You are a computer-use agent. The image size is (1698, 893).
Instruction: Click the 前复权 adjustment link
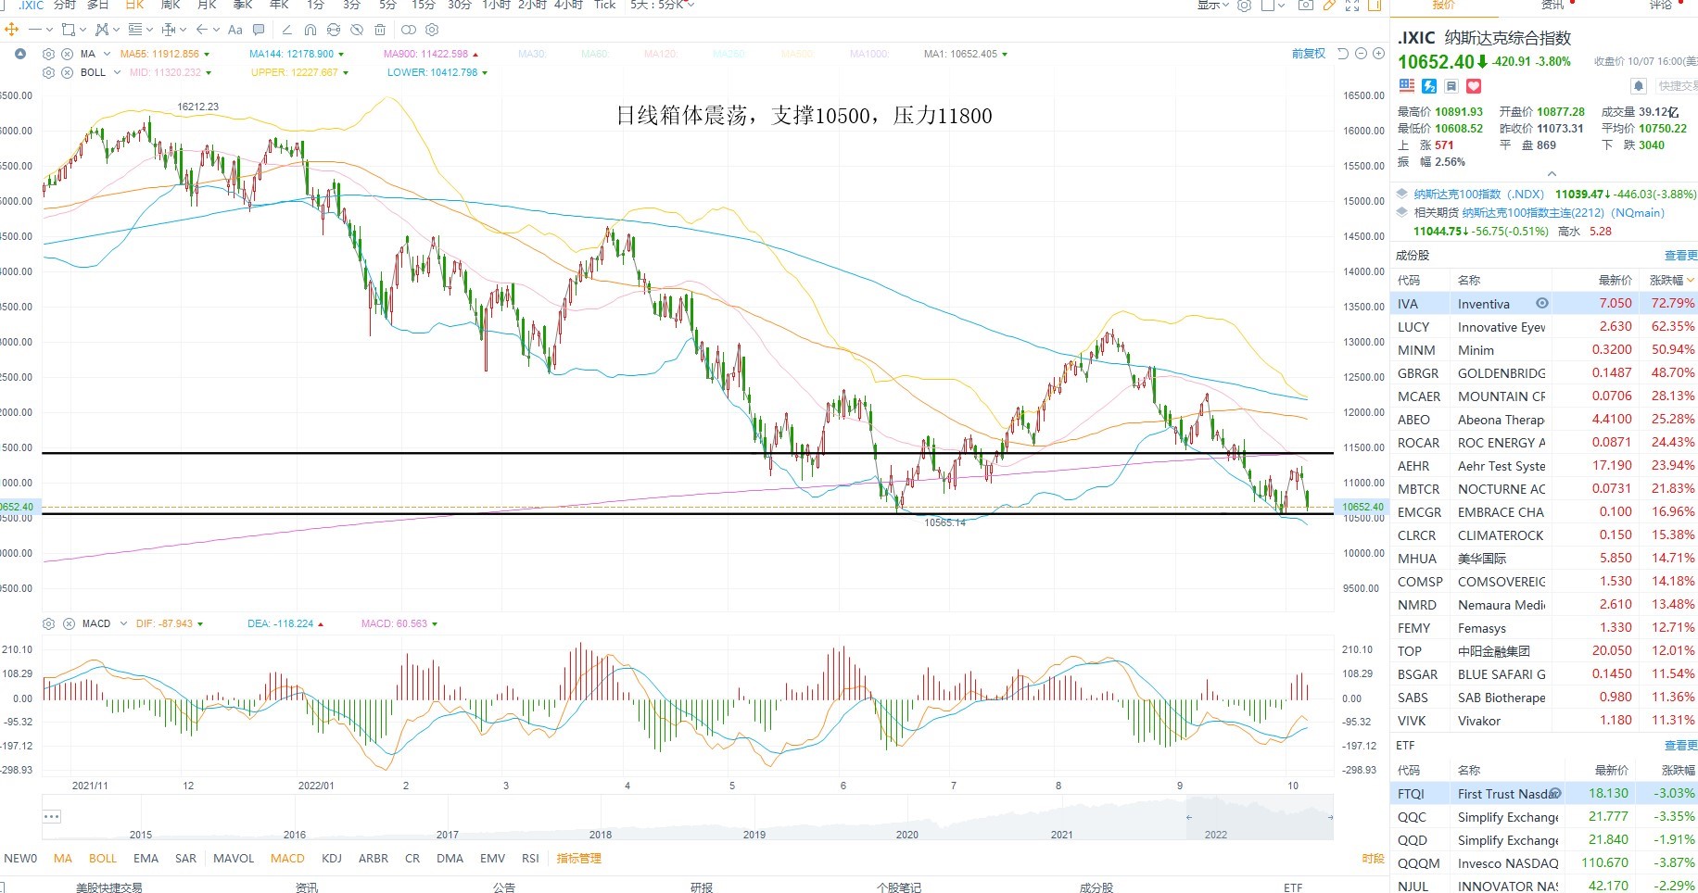1308,54
